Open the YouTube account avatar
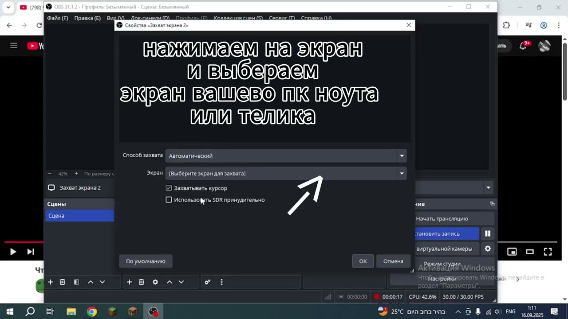The width and height of the screenshot is (568, 319). [544, 45]
